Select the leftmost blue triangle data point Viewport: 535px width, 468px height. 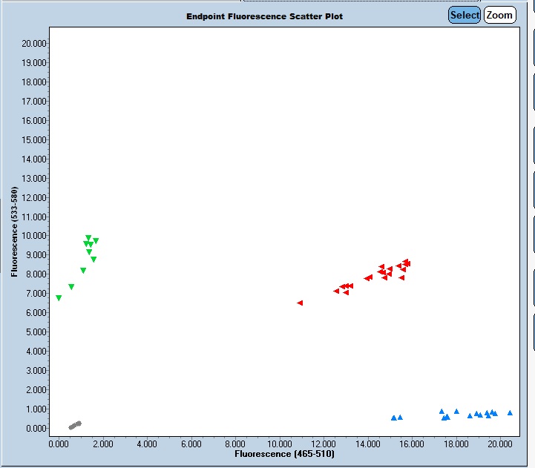click(394, 418)
